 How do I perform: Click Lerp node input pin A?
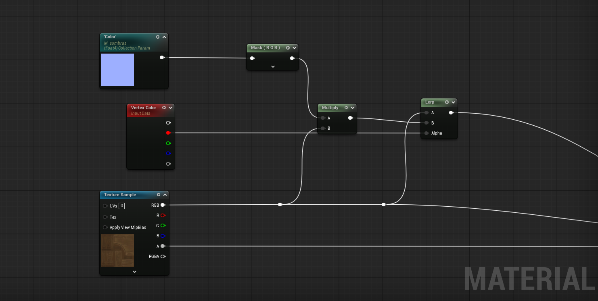(427, 112)
